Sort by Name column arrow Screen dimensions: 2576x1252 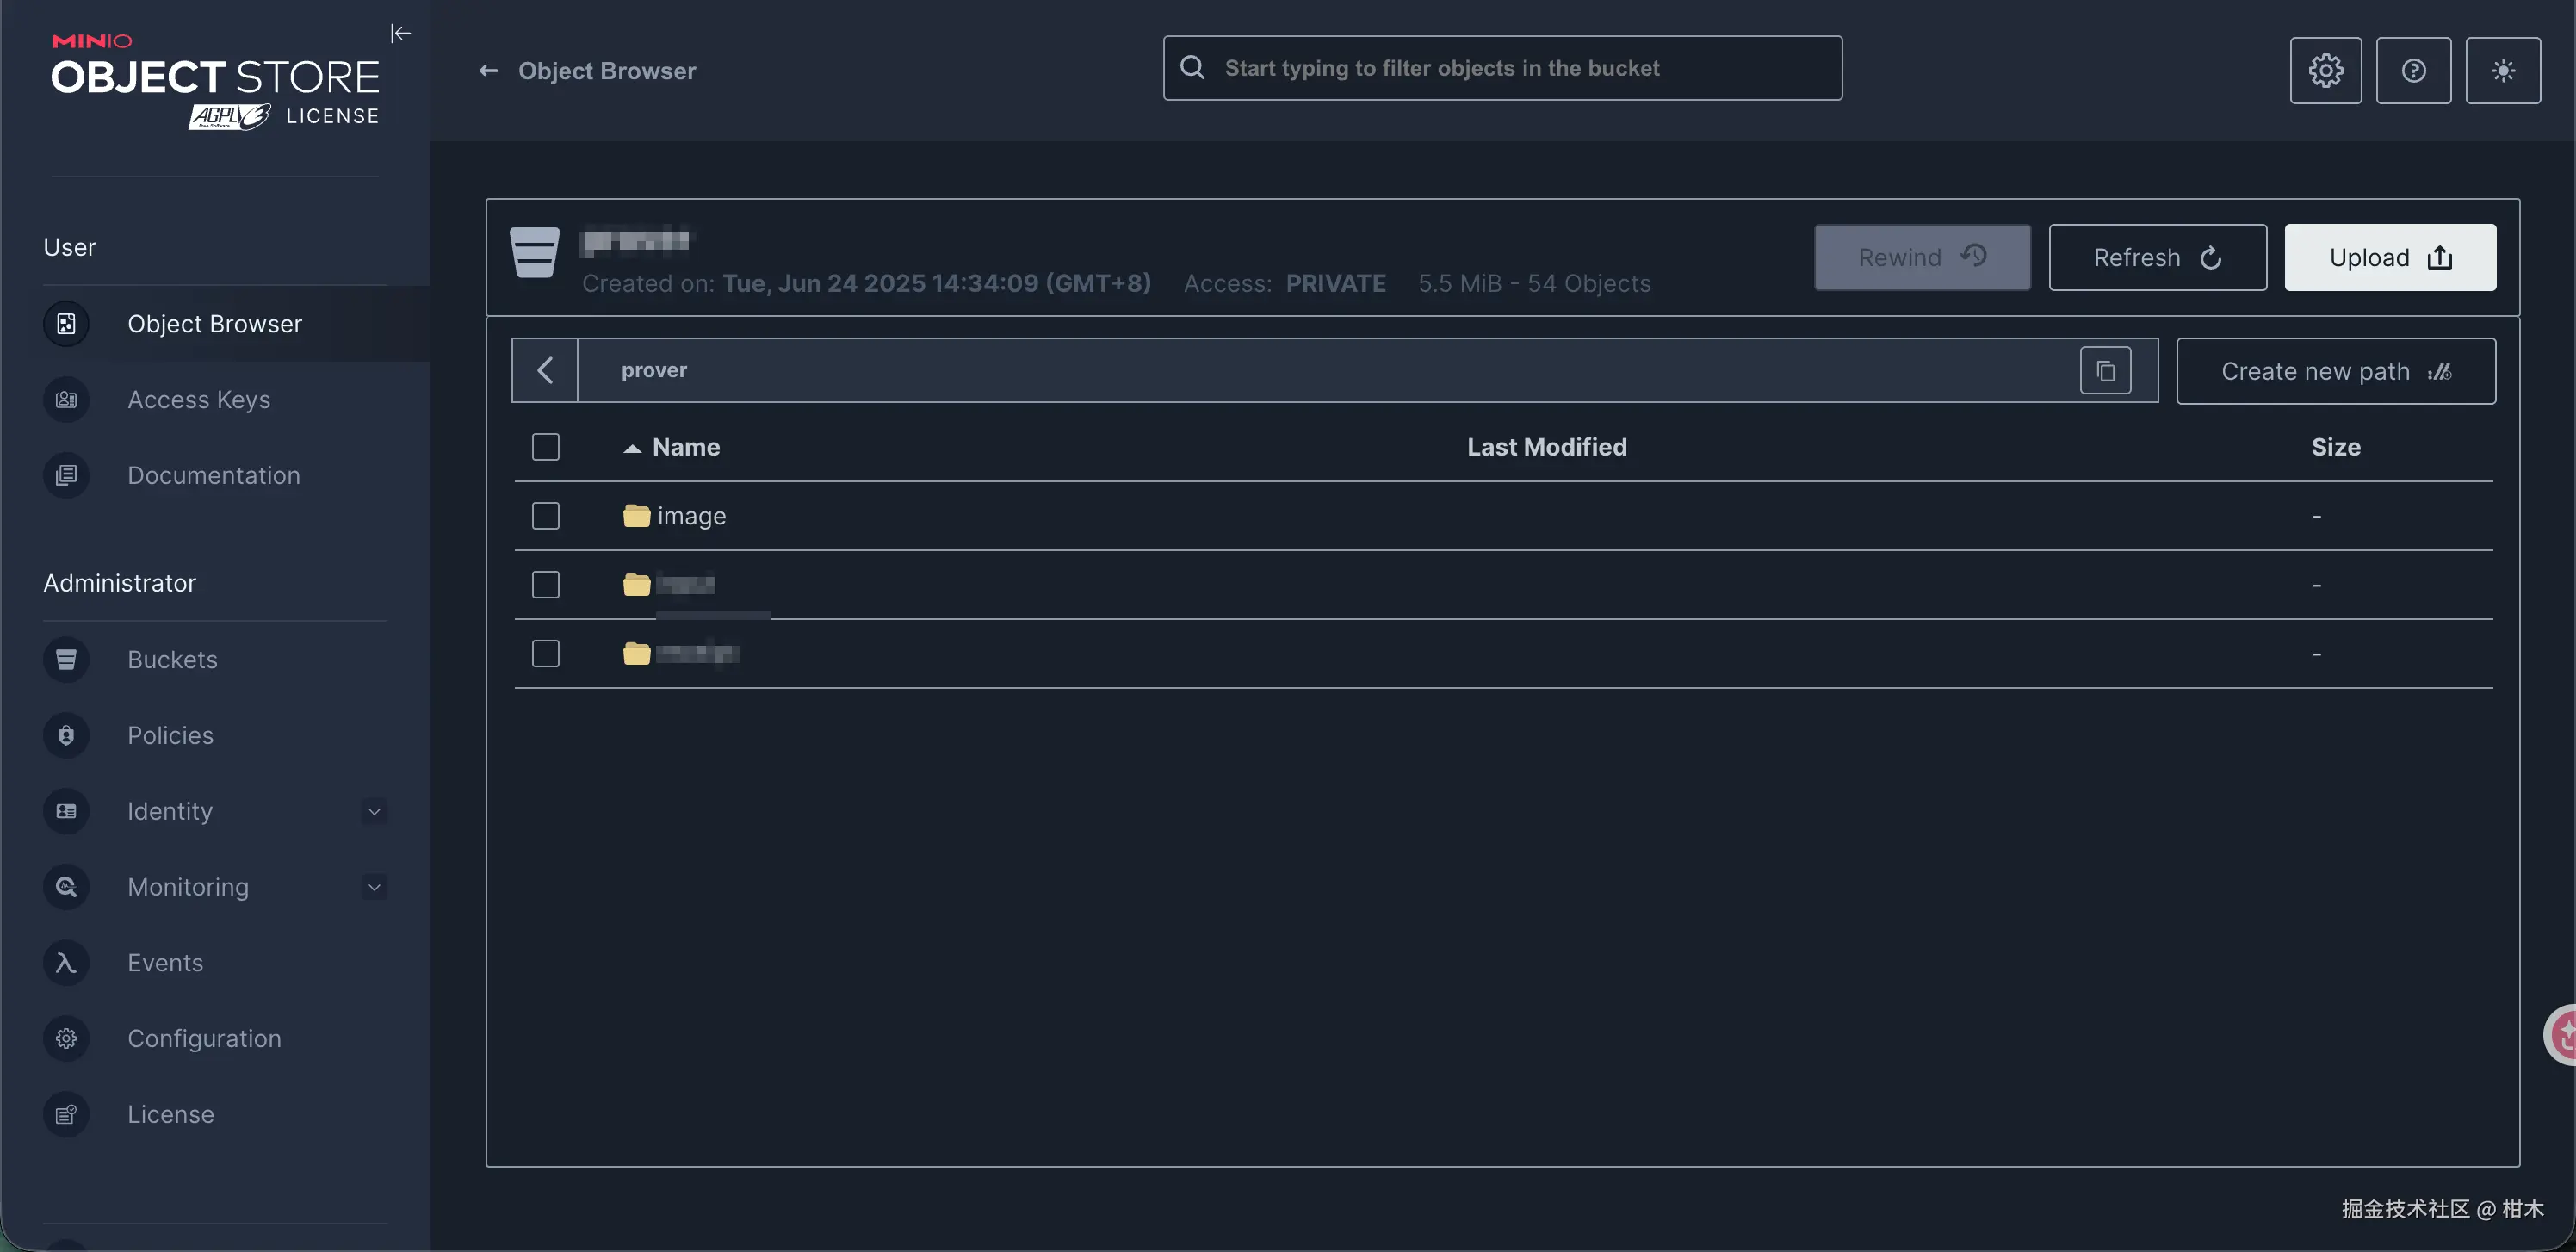click(632, 449)
